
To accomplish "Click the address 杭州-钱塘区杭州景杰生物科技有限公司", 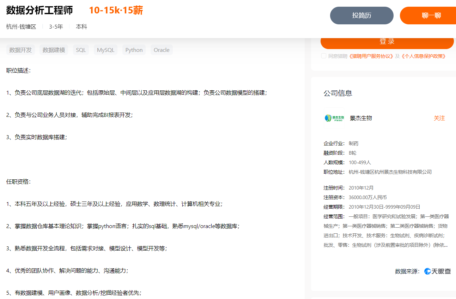I will pyautogui.click(x=390, y=172).
